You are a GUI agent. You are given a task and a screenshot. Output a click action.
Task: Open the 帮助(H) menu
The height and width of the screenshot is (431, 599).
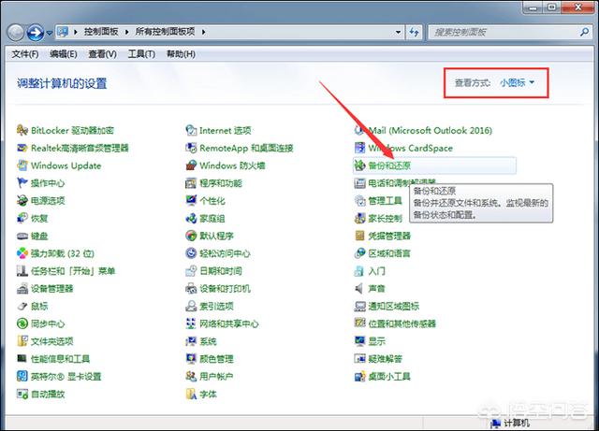click(x=181, y=54)
